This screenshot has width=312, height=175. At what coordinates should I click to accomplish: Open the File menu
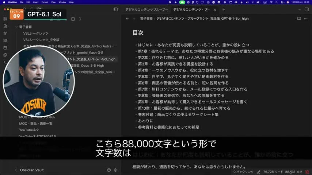pos(22,2)
